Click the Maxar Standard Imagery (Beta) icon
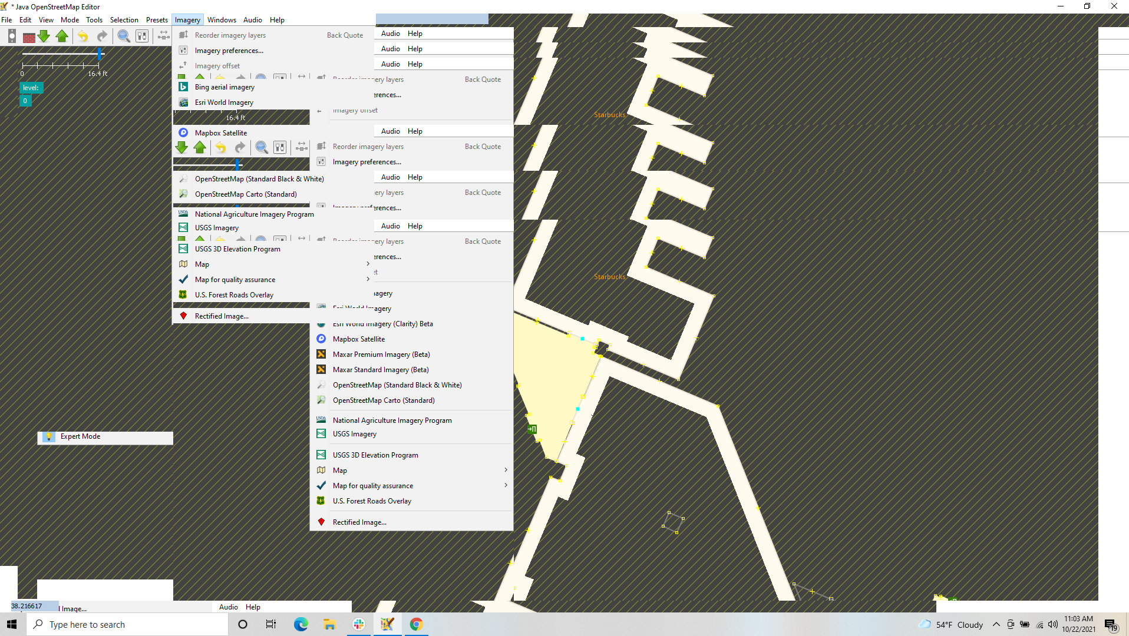This screenshot has height=636, width=1129. (x=321, y=369)
